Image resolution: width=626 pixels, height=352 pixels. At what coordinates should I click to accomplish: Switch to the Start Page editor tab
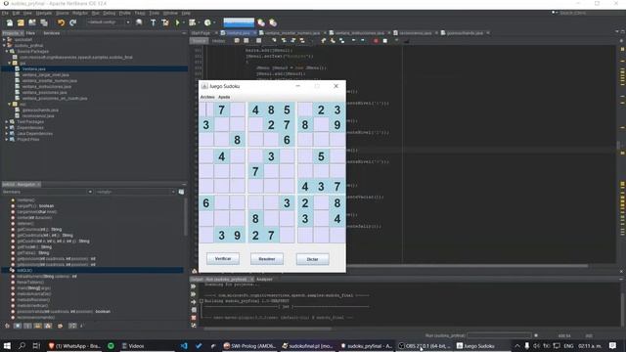201,33
